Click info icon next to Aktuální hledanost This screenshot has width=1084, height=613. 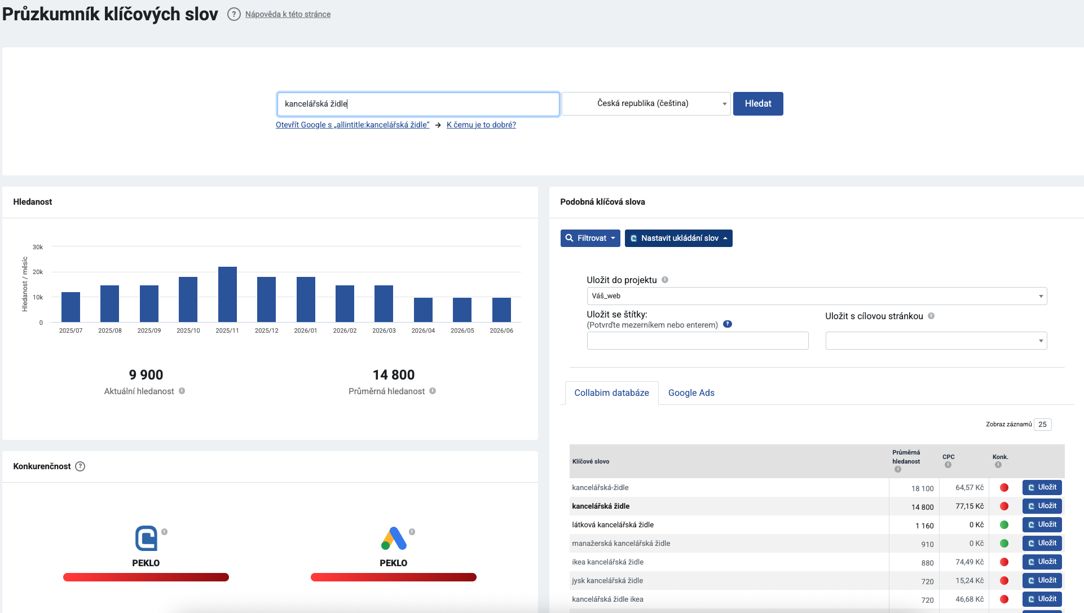pyautogui.click(x=182, y=391)
